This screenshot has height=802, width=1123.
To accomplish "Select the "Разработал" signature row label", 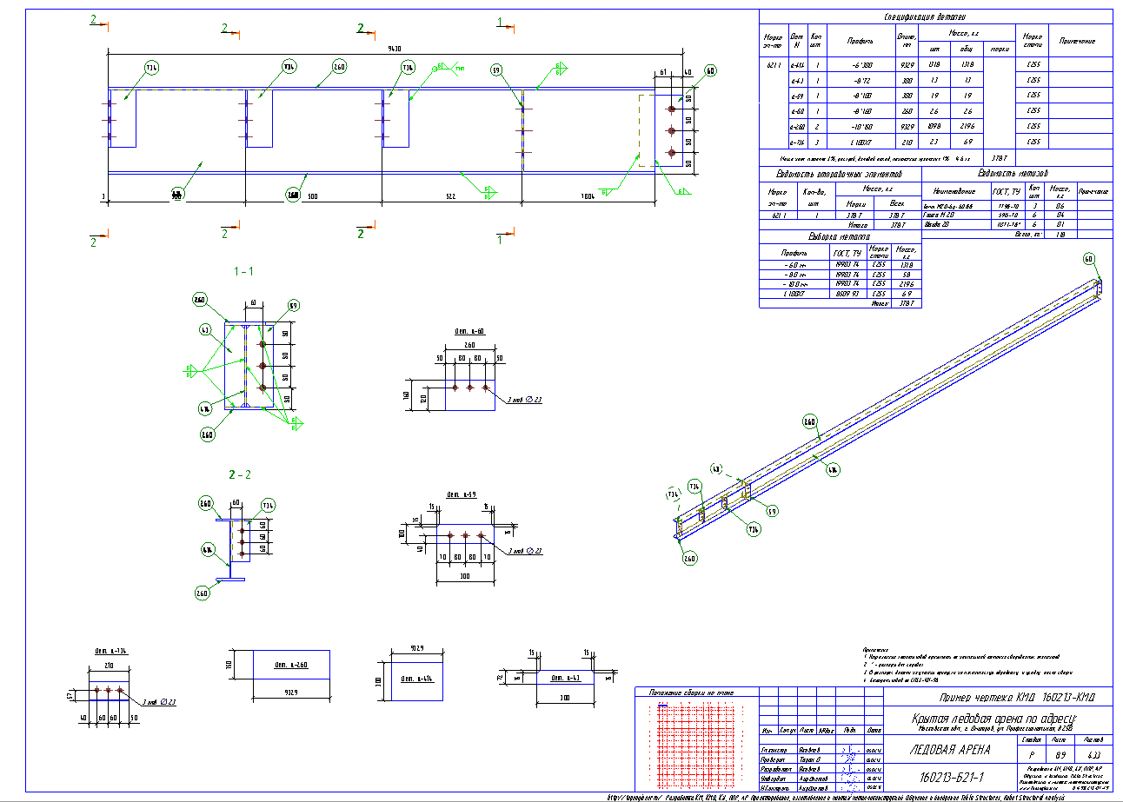I will (x=776, y=769).
